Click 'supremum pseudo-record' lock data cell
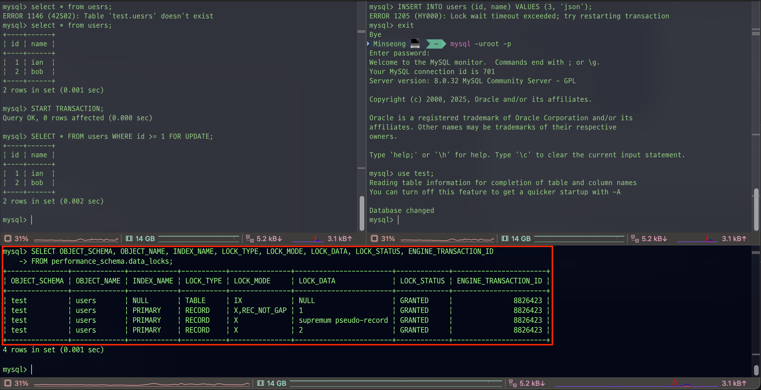This screenshot has height=390, width=761. [x=343, y=320]
